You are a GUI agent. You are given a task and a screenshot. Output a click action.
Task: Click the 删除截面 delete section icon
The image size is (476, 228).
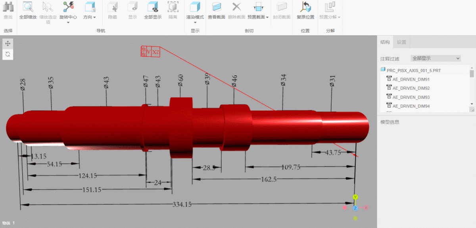237,7
